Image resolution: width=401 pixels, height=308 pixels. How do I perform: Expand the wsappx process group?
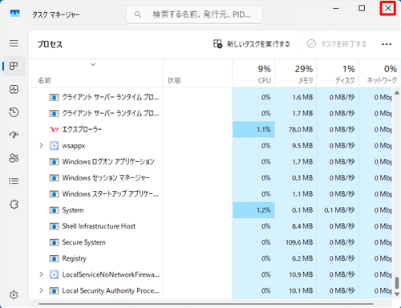(x=41, y=145)
